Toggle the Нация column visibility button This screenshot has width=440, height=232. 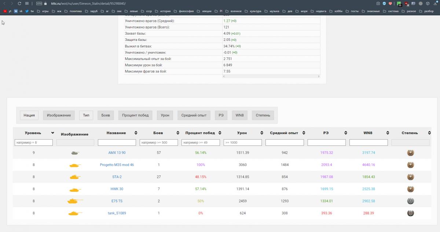[29, 115]
